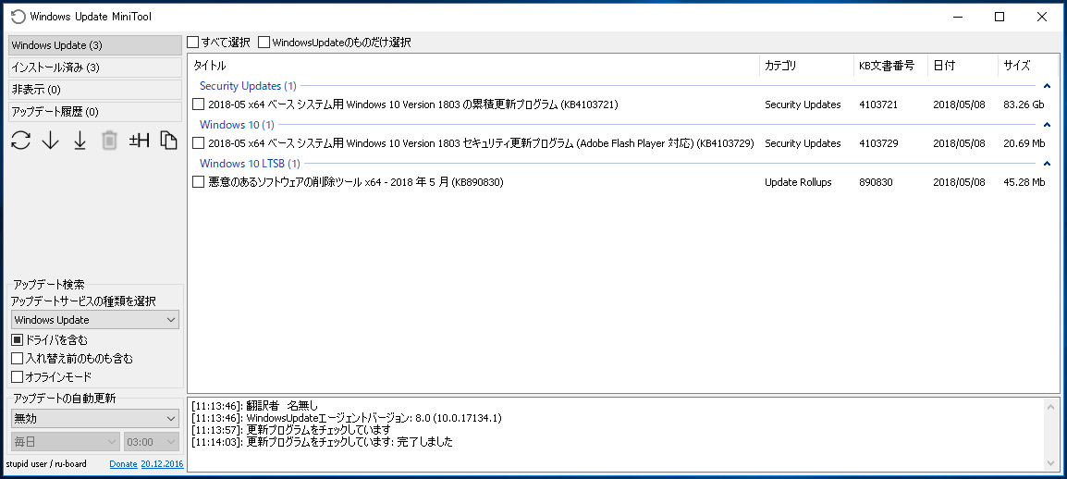
Task: Click the stupid user / ru-board text
Action: click(46, 464)
